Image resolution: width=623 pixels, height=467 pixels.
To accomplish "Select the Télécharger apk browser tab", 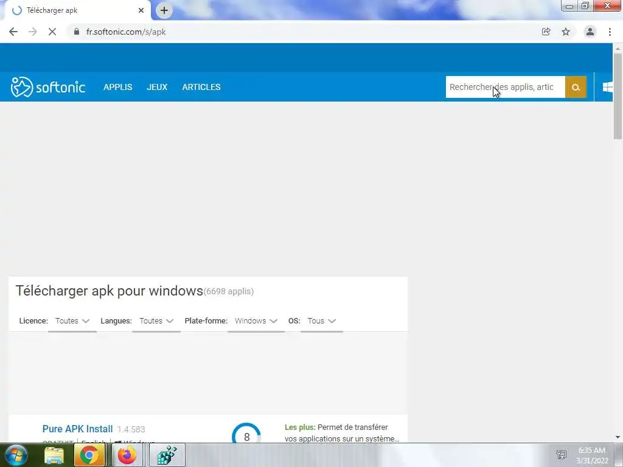I will pos(77,11).
